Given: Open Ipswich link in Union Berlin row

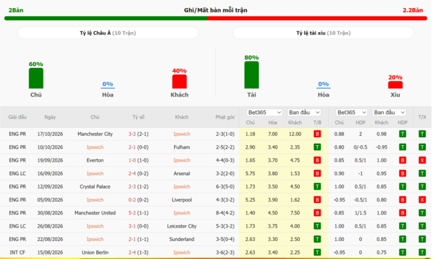Looking at the screenshot, I should click(182, 252).
